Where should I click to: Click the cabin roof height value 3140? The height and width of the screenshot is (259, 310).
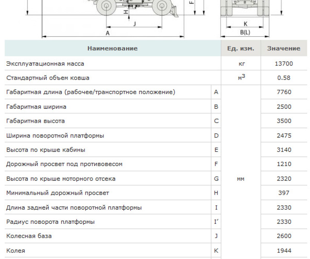[x=284, y=150]
